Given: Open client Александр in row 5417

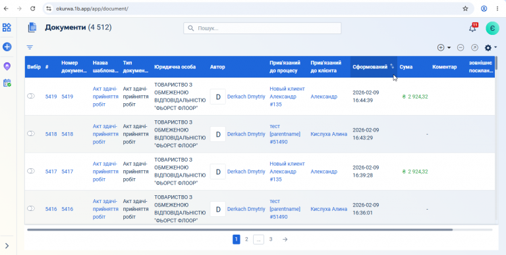Looking at the screenshot, I should tap(323, 172).
